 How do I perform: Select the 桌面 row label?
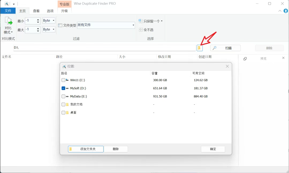73,112
